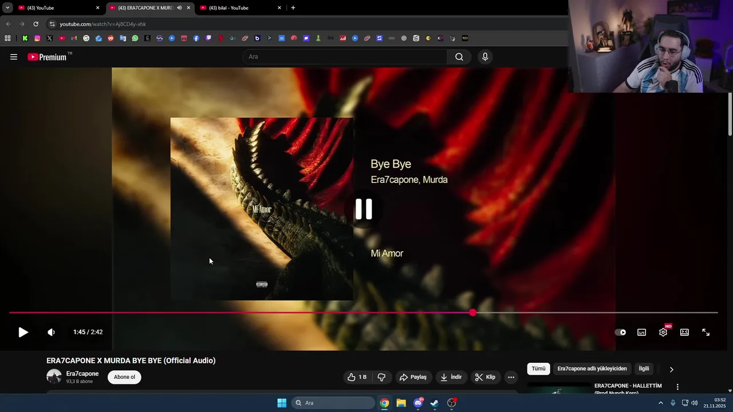This screenshot has width=733, height=412.
Task: Subscribe with Abone ol button
Action: pos(124,377)
